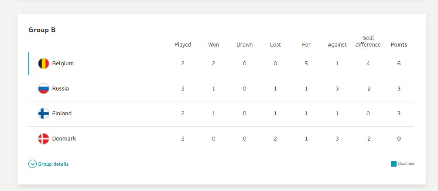Select the Finland team name
This screenshot has width=438, height=191.
tap(62, 114)
